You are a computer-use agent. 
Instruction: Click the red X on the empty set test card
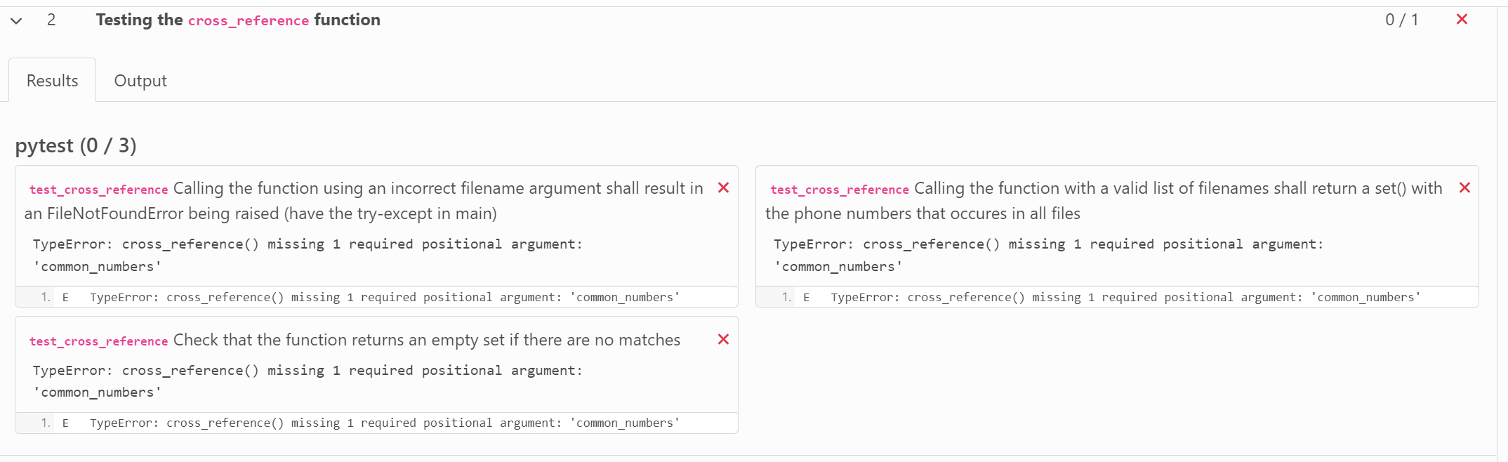(723, 339)
